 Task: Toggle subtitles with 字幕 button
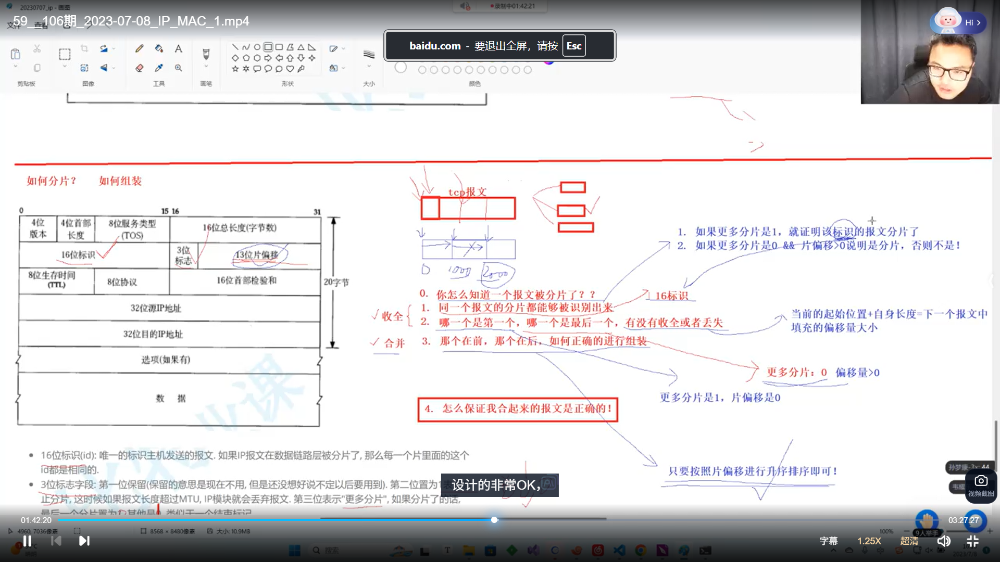pyautogui.click(x=828, y=541)
